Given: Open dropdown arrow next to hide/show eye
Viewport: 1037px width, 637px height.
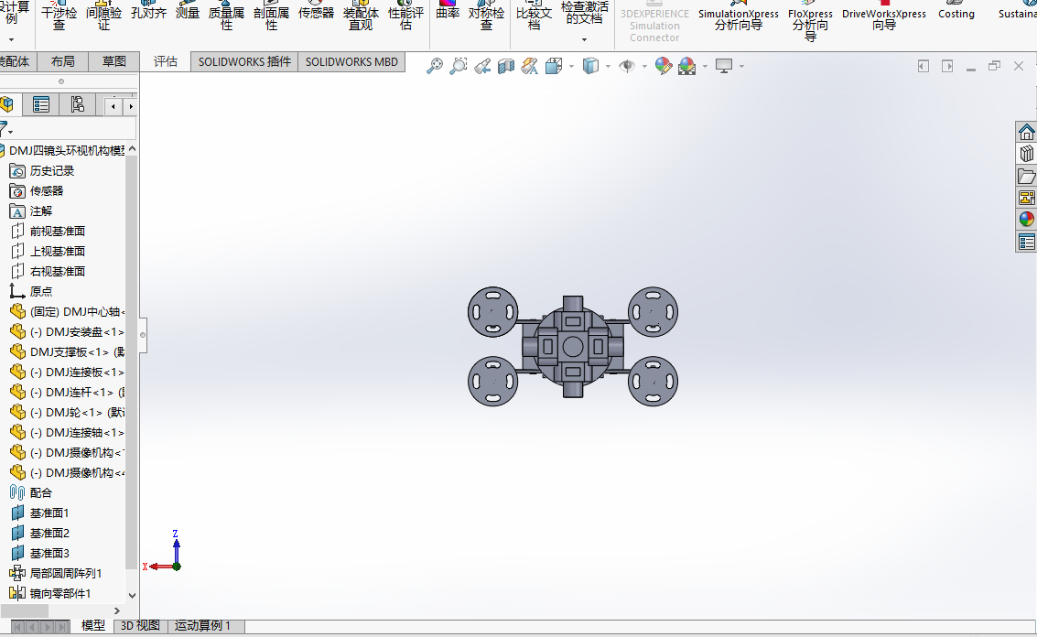Looking at the screenshot, I should [x=644, y=66].
